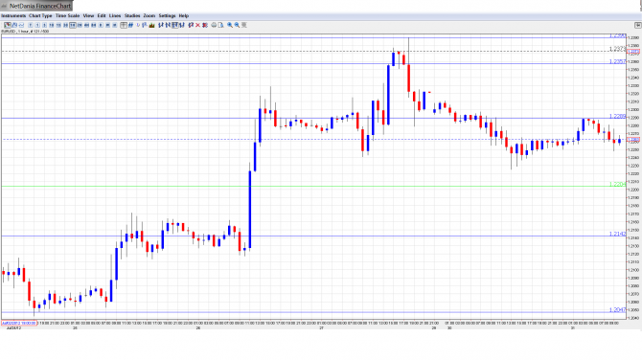Set time scale to 1 minute button
The width and height of the screenshot is (642, 360).
click(37, 25)
